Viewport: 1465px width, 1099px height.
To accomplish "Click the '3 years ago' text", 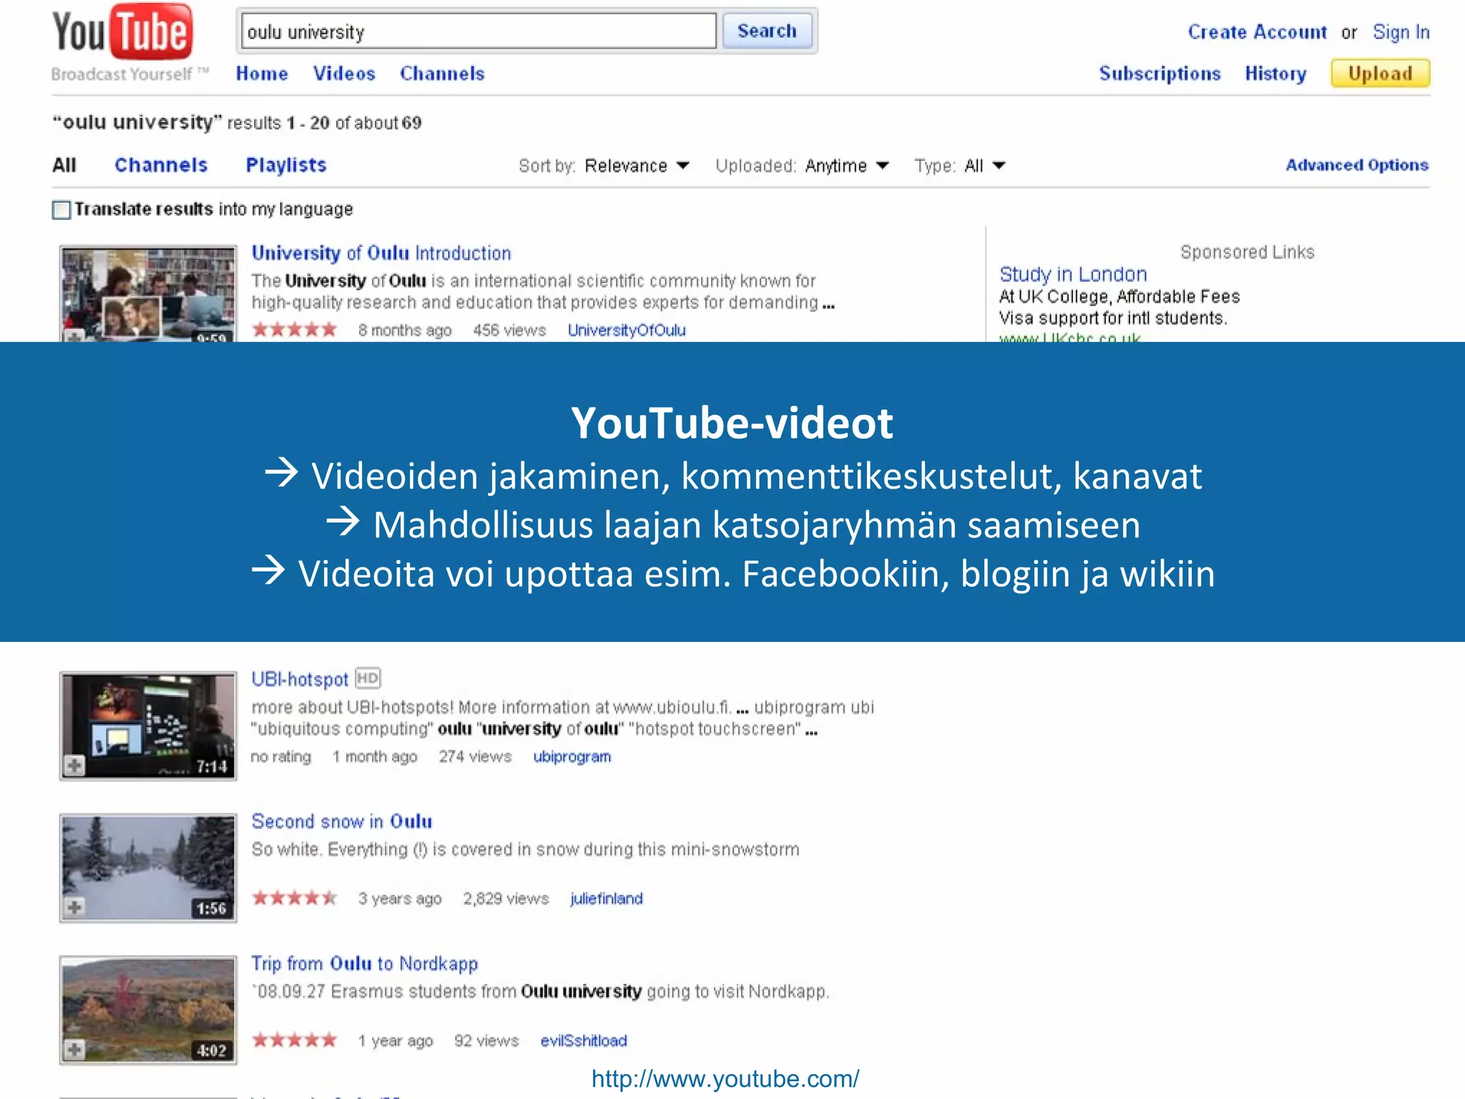I will [400, 899].
